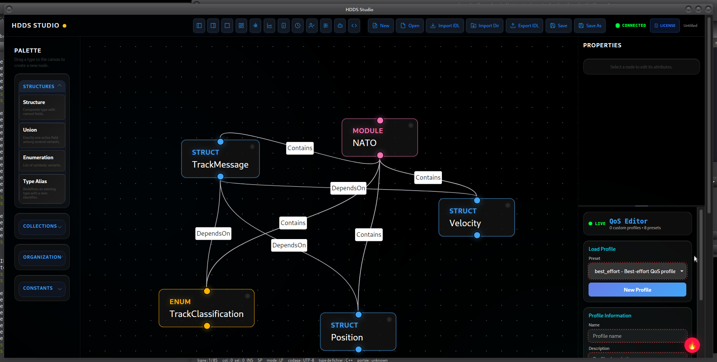Open the info panel icon

tap(283, 25)
